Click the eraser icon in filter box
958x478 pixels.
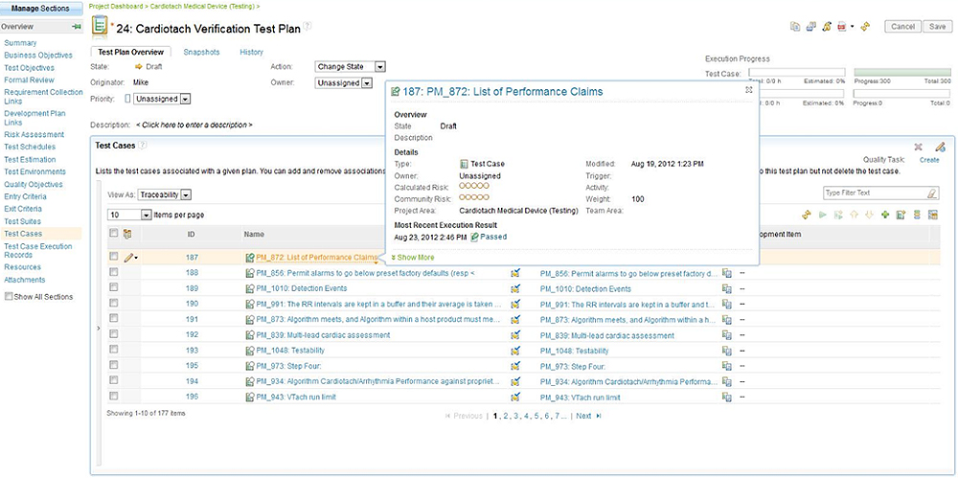tap(932, 193)
